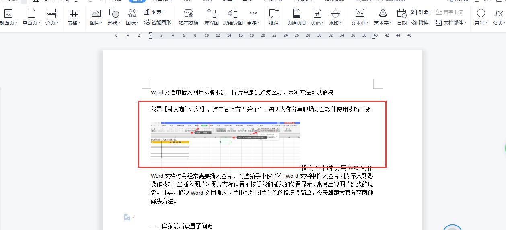The height and width of the screenshot is (230, 506).
Task: Open the 形状 shapes dropdown
Action: click(114, 18)
